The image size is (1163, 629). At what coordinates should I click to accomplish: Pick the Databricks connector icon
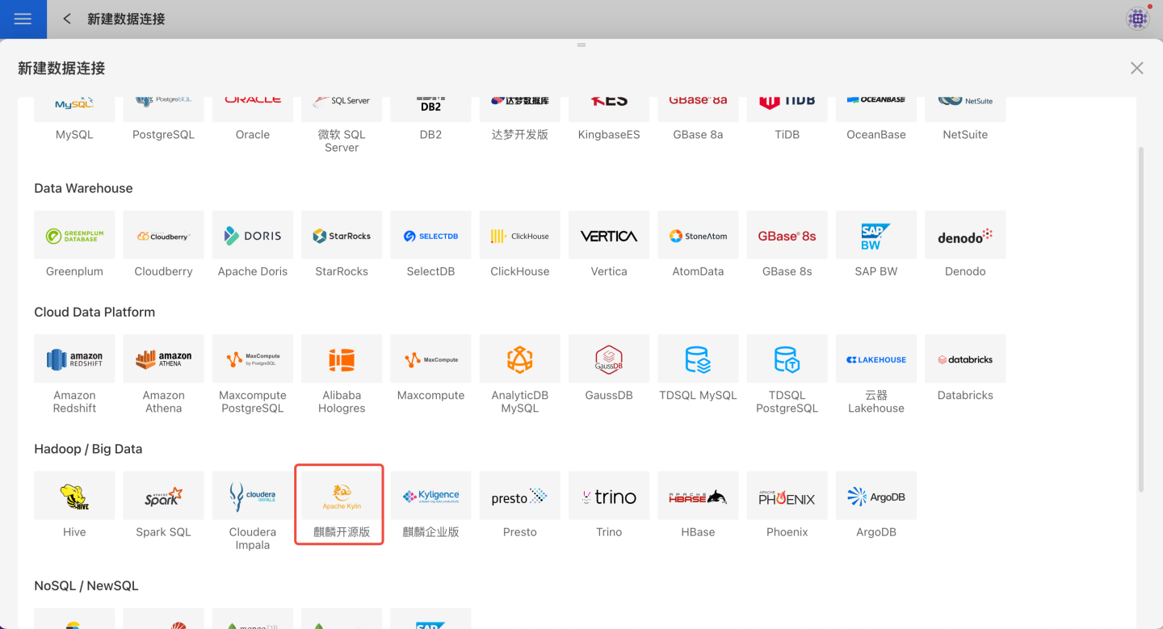pyautogui.click(x=965, y=359)
